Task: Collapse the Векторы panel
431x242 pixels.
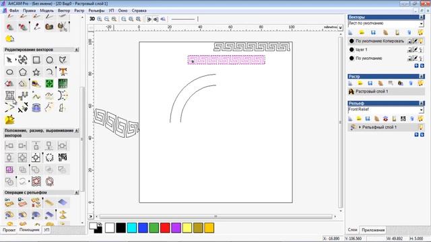Action: (422, 17)
